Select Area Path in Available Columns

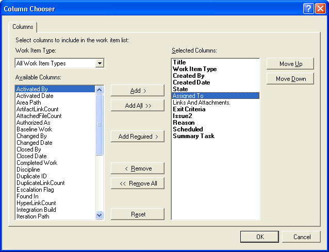click(x=29, y=103)
